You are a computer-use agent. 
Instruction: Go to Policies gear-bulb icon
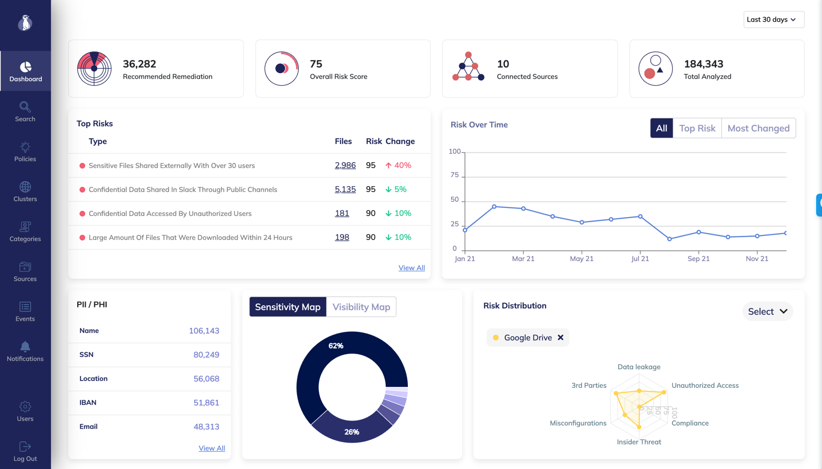(x=25, y=147)
